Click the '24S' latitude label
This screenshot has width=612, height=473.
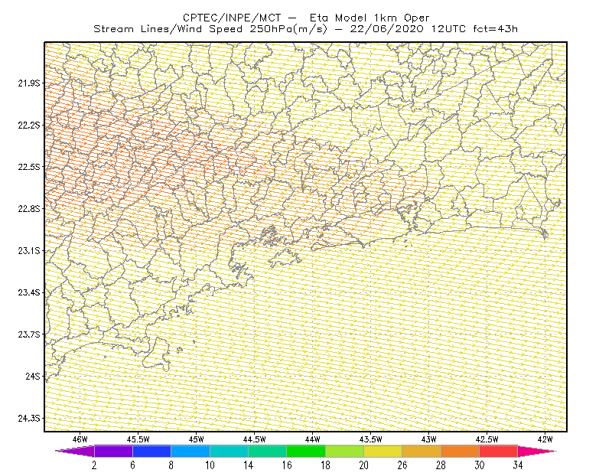(x=33, y=376)
